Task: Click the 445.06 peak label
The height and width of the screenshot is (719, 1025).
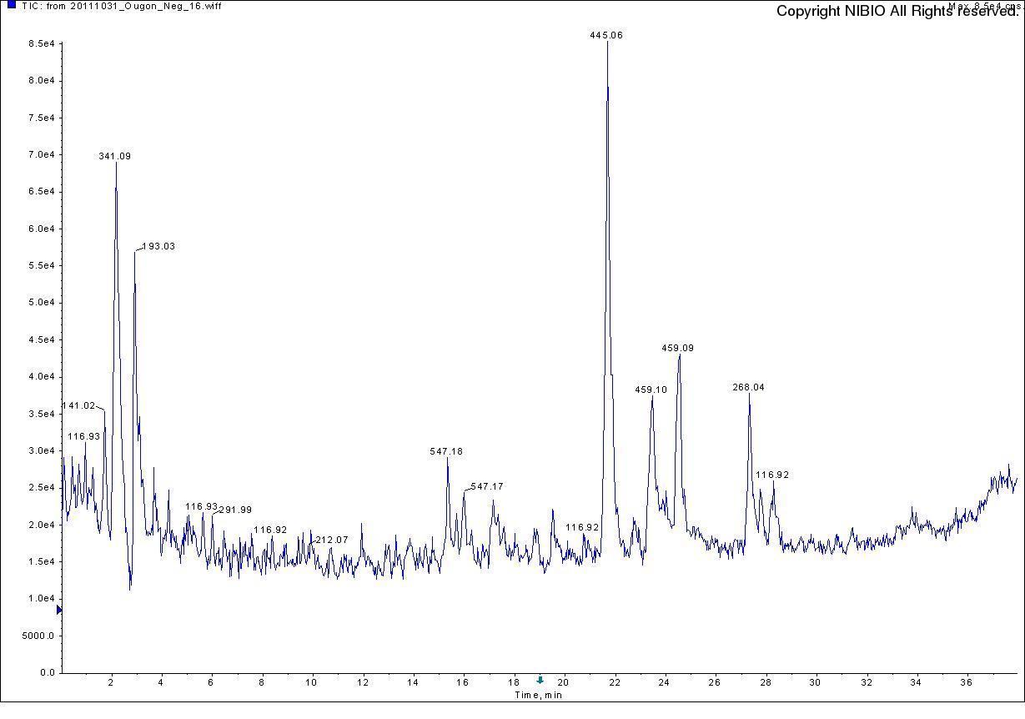Action: click(x=606, y=36)
